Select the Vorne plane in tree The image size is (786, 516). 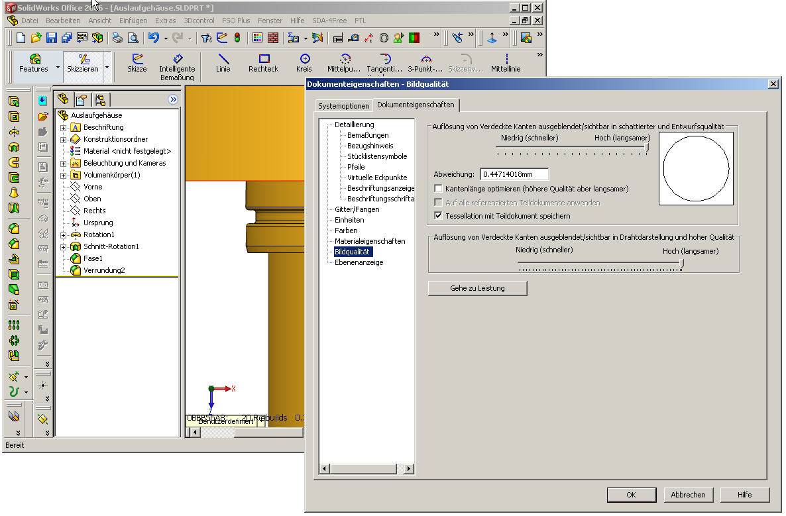[93, 187]
